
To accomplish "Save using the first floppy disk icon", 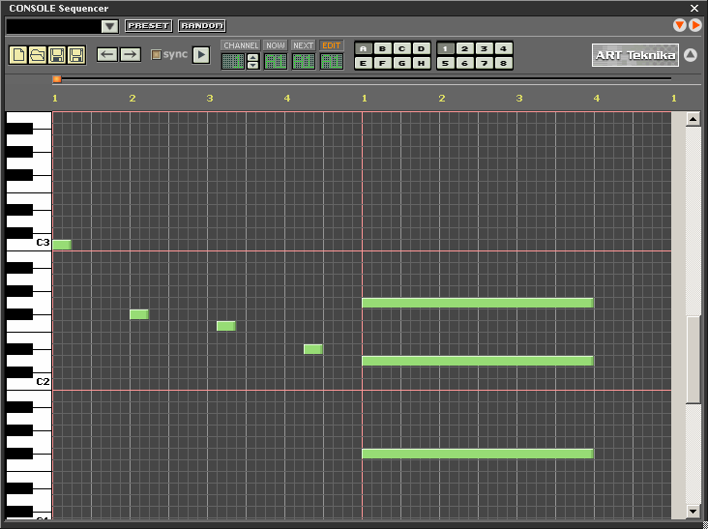I will pyautogui.click(x=57, y=55).
